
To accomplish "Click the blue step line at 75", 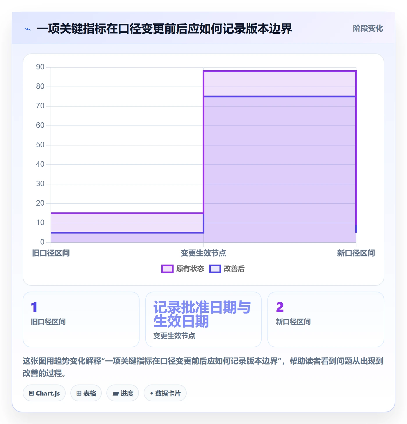I will coord(280,96).
